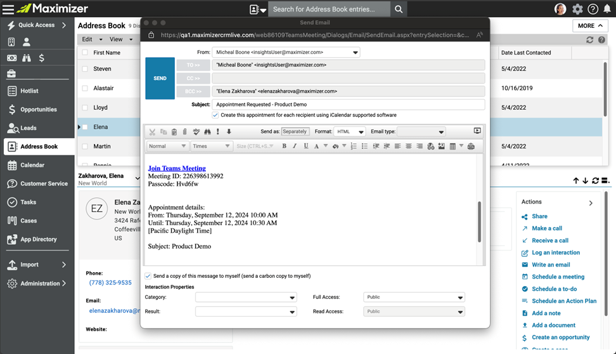Paste from clipboard icon in email toolbar
This screenshot has width=616, height=354.
(x=174, y=132)
